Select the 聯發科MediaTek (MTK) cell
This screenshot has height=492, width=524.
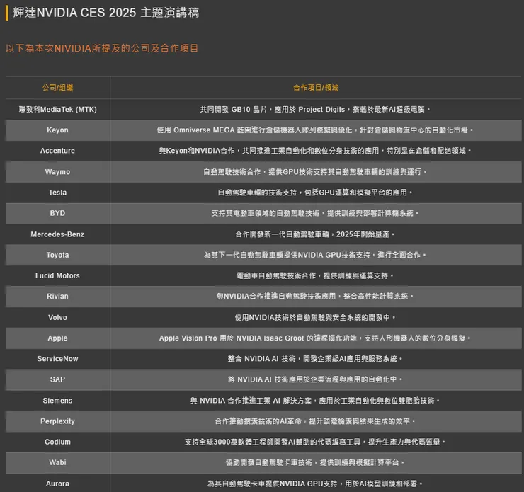[57, 109]
